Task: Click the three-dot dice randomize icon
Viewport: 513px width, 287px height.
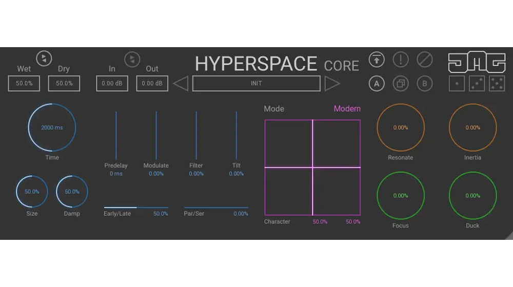Action: 477,84
